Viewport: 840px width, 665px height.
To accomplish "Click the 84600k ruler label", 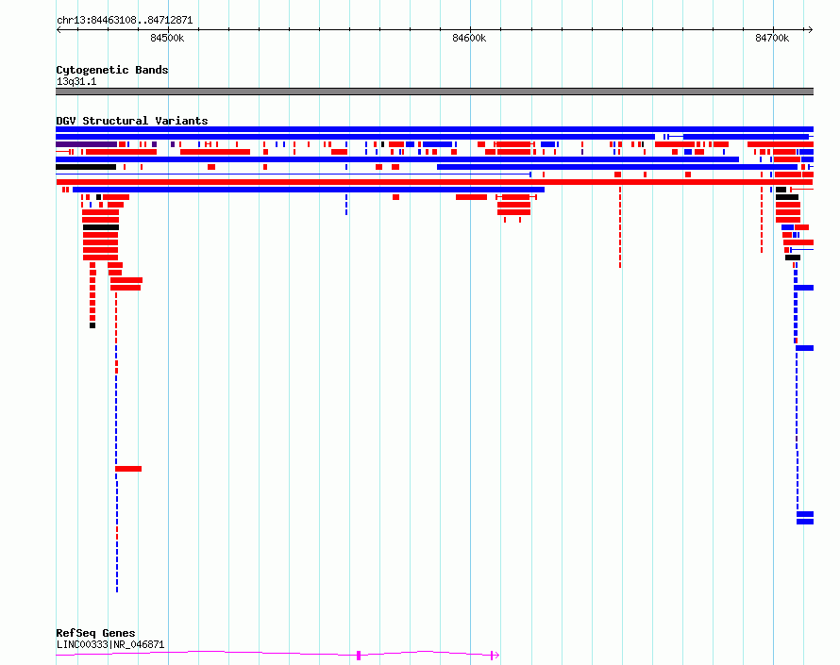I will point(469,38).
